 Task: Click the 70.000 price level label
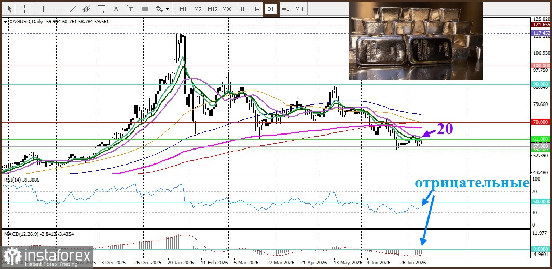(542, 122)
